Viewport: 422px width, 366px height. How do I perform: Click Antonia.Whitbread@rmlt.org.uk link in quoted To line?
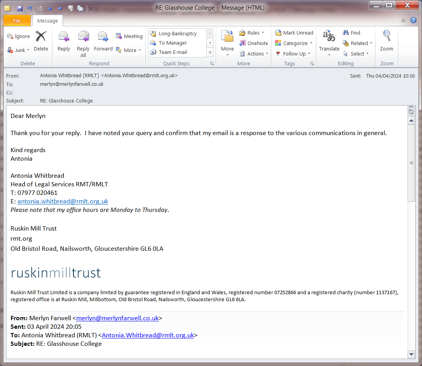click(x=148, y=335)
